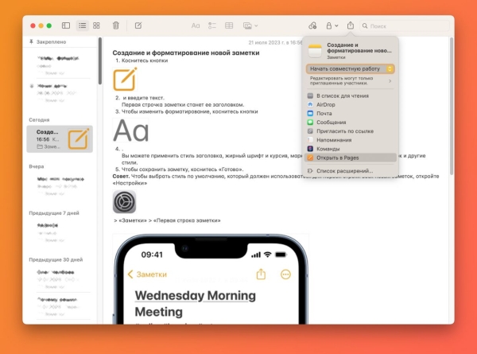Open the note under Вчера
The width and height of the screenshot is (477, 354).
60,185
